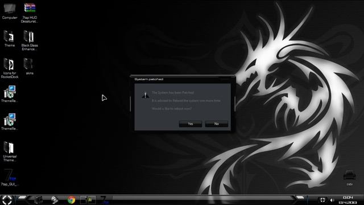Open the media player taskbar icon
Image resolution: width=364 pixels, height=205 pixels.
[55, 200]
